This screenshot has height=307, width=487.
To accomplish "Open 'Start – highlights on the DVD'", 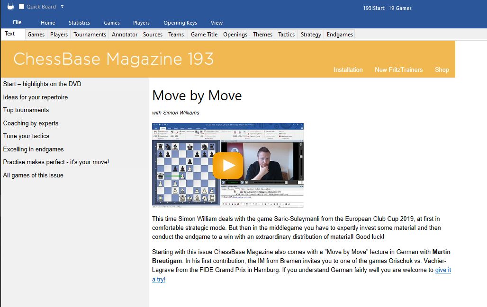I will click(42, 84).
